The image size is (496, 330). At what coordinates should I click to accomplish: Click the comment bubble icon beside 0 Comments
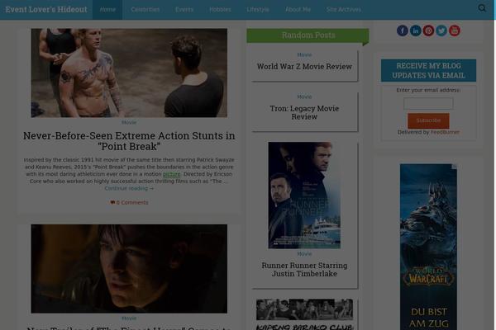tap(112, 202)
